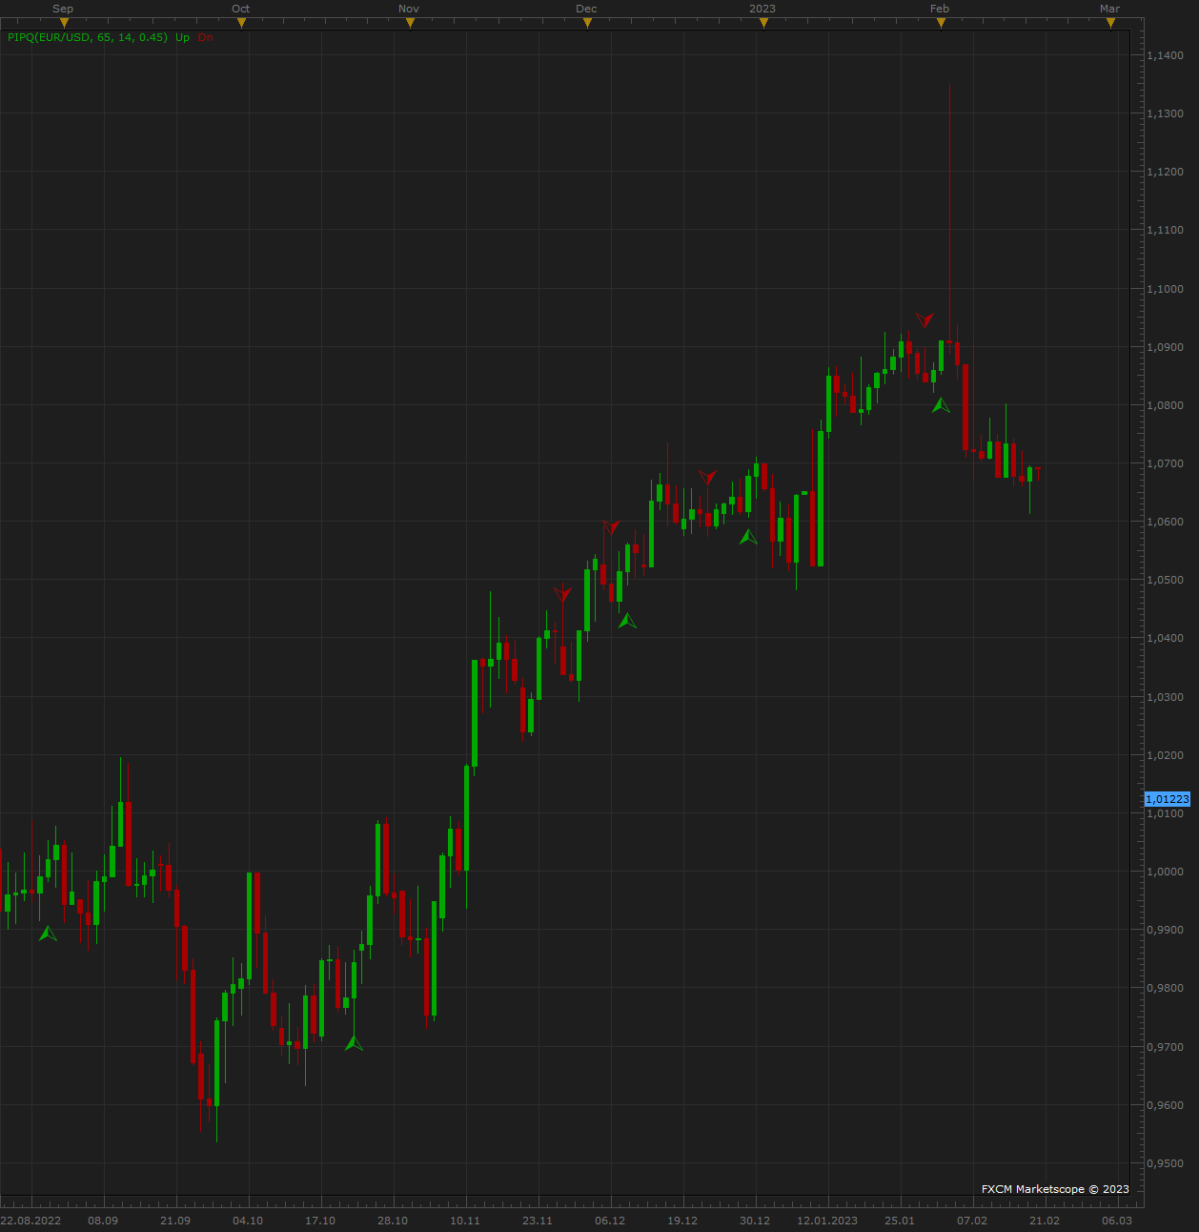1199x1232 pixels.
Task: Click the 1,1000 price axis label
Action: tap(1165, 289)
